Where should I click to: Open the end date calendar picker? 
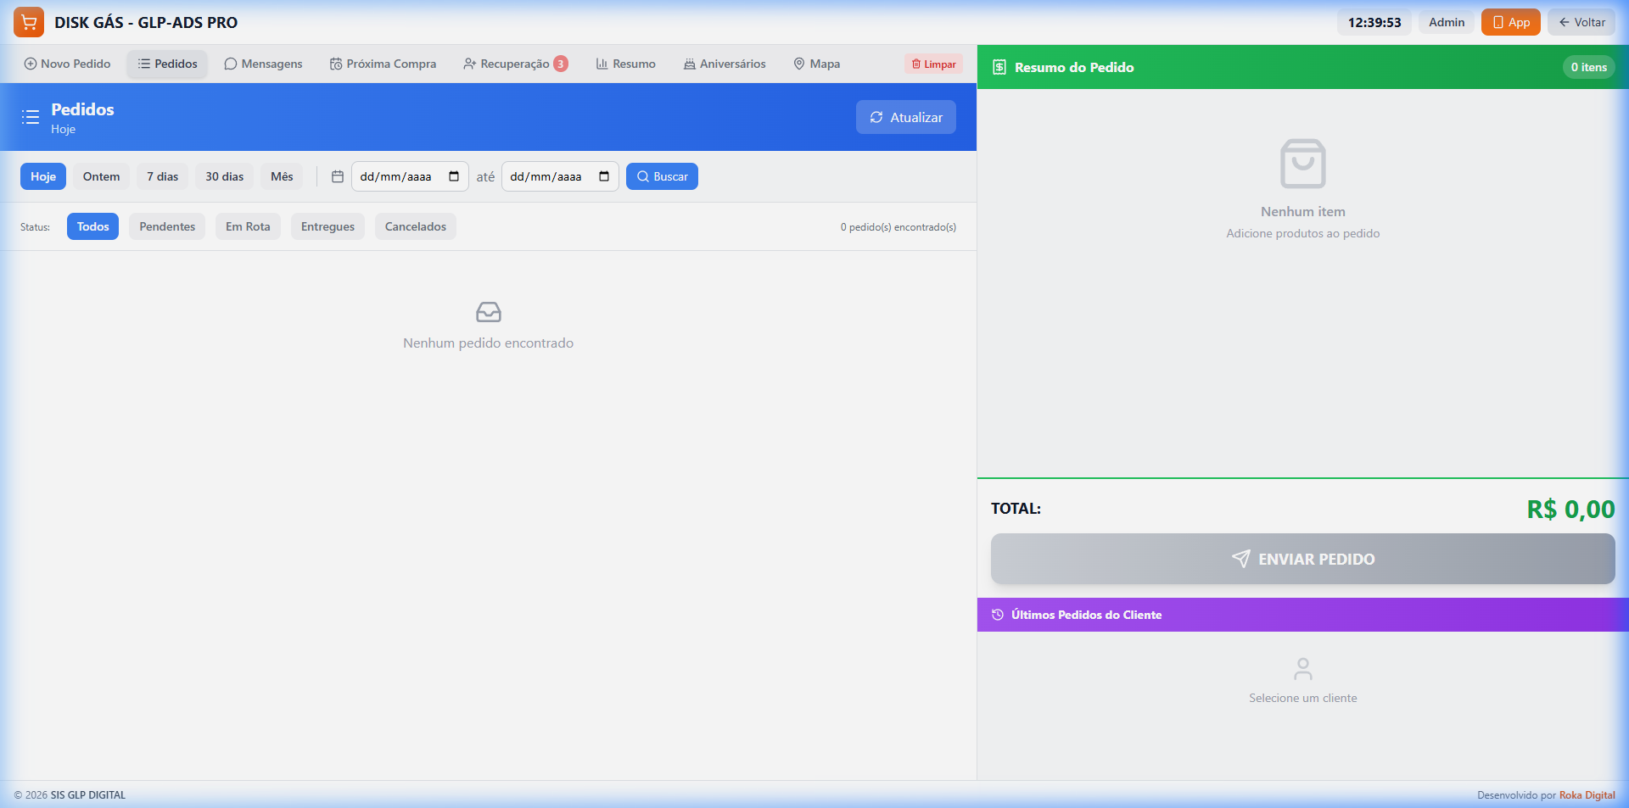604,176
